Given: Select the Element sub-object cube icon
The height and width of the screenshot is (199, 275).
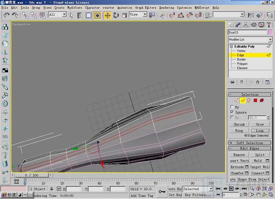Looking at the screenshot, I should tap(262, 101).
